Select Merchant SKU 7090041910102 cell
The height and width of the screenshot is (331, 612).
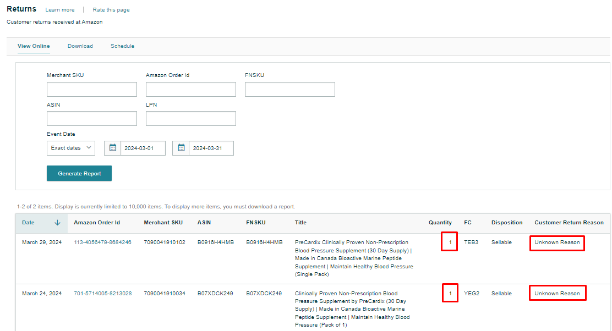click(x=165, y=242)
